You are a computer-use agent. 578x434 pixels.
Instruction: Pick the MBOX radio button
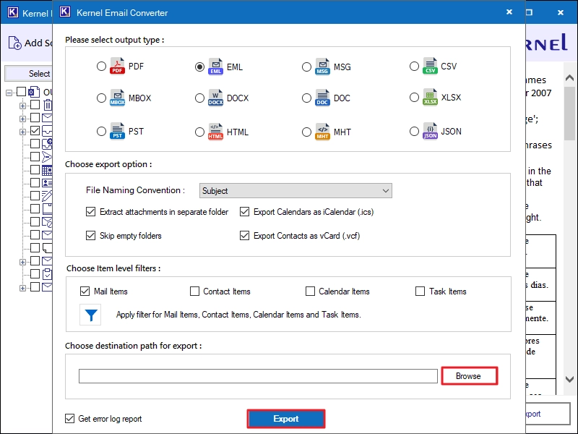tap(101, 98)
